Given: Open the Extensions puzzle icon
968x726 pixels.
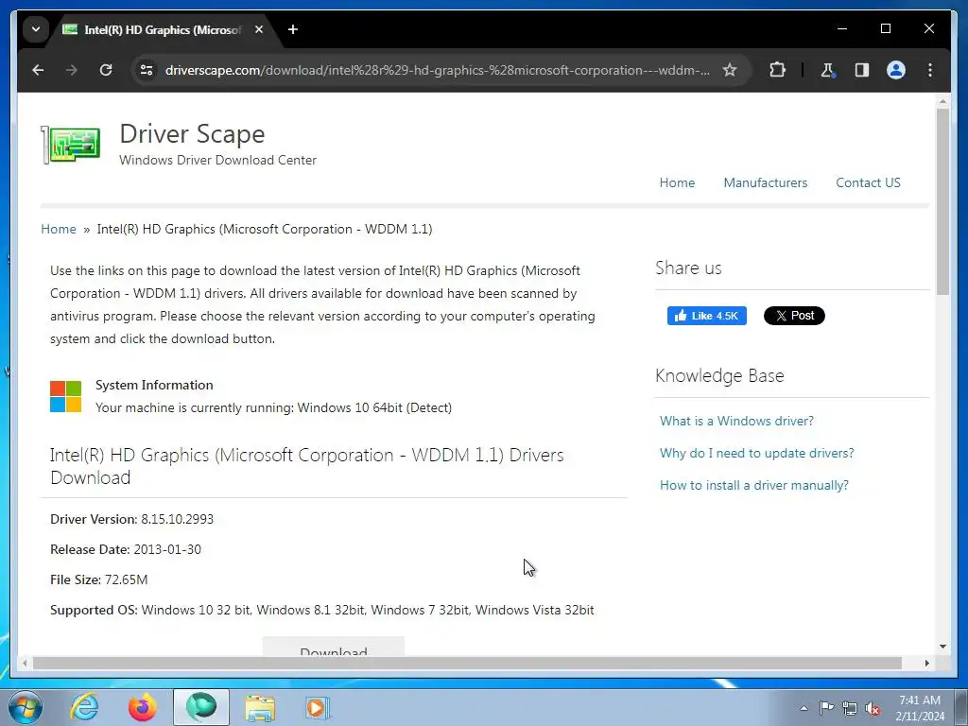Looking at the screenshot, I should pos(777,70).
